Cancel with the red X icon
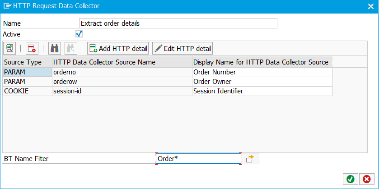 [367, 179]
